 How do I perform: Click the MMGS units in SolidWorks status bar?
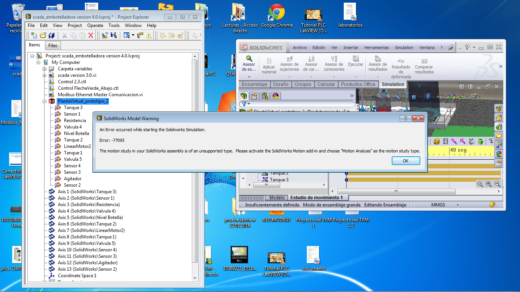[438, 205]
